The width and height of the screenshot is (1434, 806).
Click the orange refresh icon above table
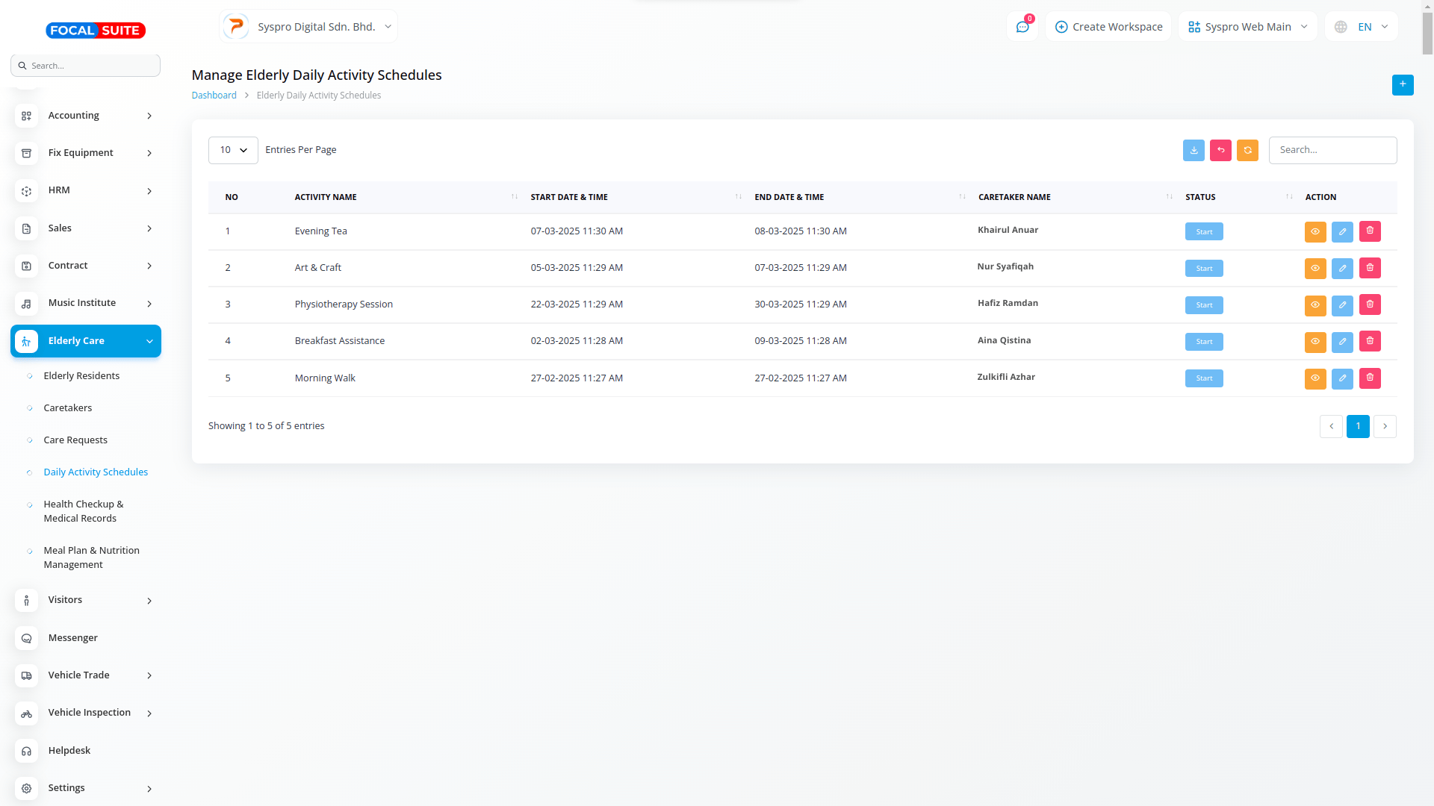(x=1247, y=150)
